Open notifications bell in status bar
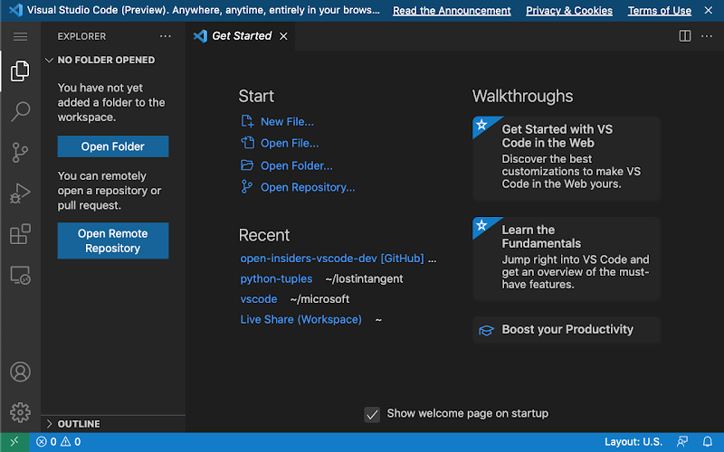 pyautogui.click(x=708, y=442)
